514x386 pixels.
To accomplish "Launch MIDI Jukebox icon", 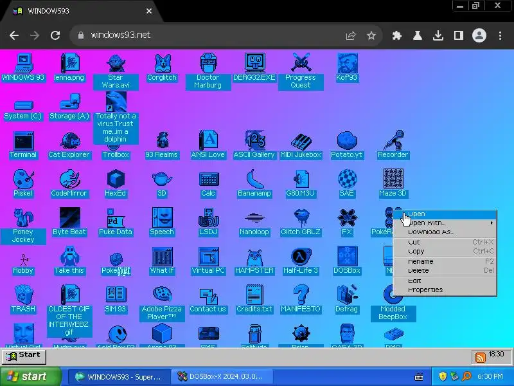I will pos(301,141).
